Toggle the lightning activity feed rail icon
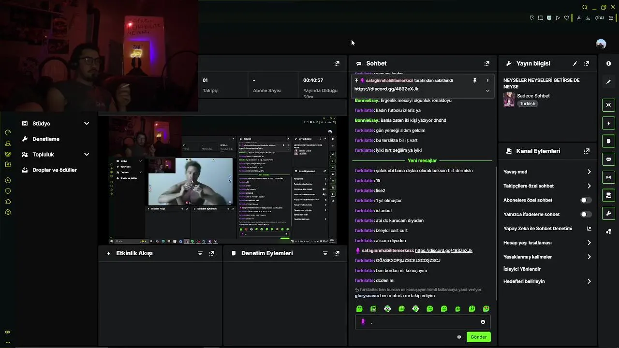Screen dimensions: 619x348 click(x=608, y=123)
